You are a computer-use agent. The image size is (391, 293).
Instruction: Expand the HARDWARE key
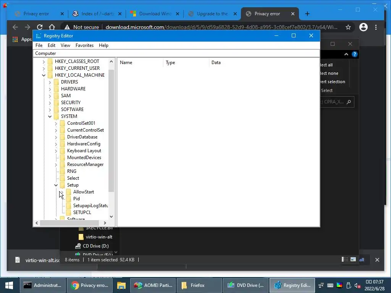click(50, 89)
